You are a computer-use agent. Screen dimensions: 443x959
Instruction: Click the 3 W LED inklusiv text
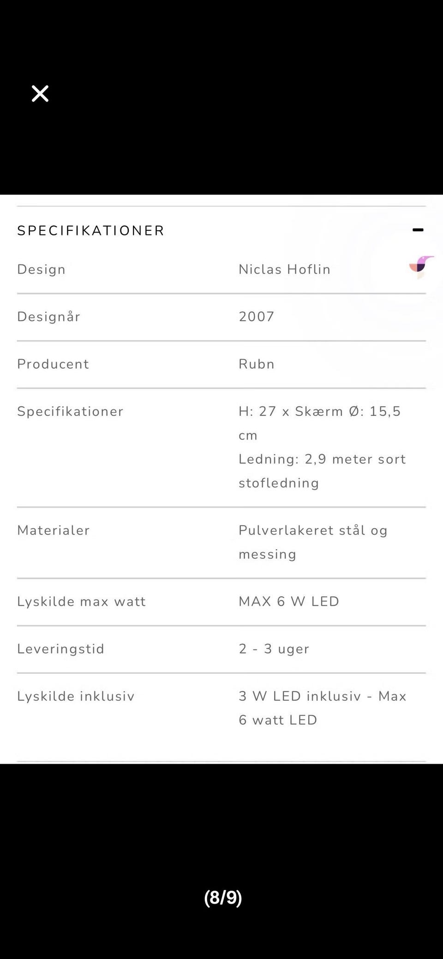[300, 696]
